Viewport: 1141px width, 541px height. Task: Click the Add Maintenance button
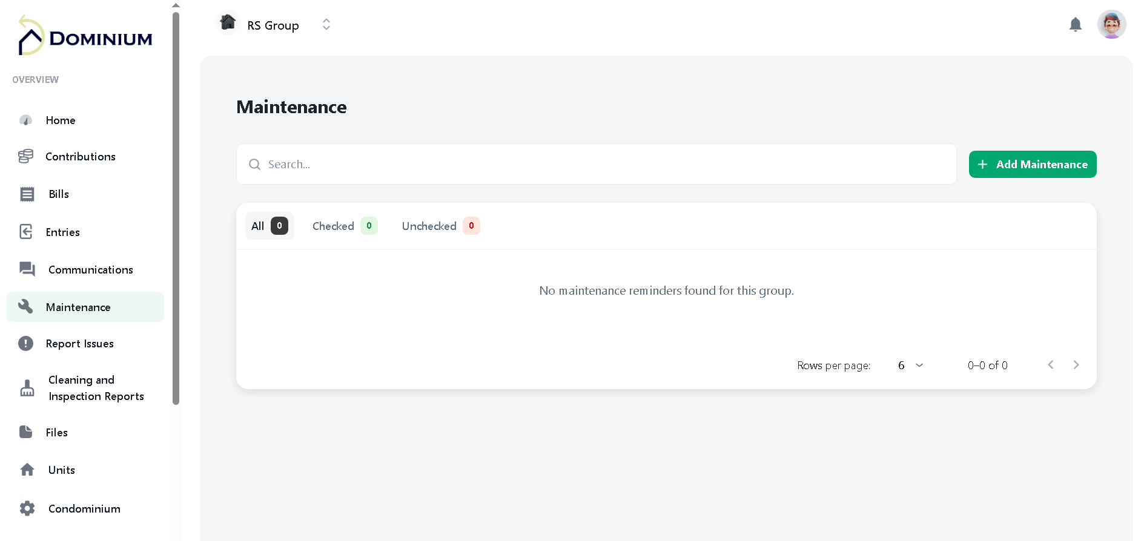(x=1033, y=165)
